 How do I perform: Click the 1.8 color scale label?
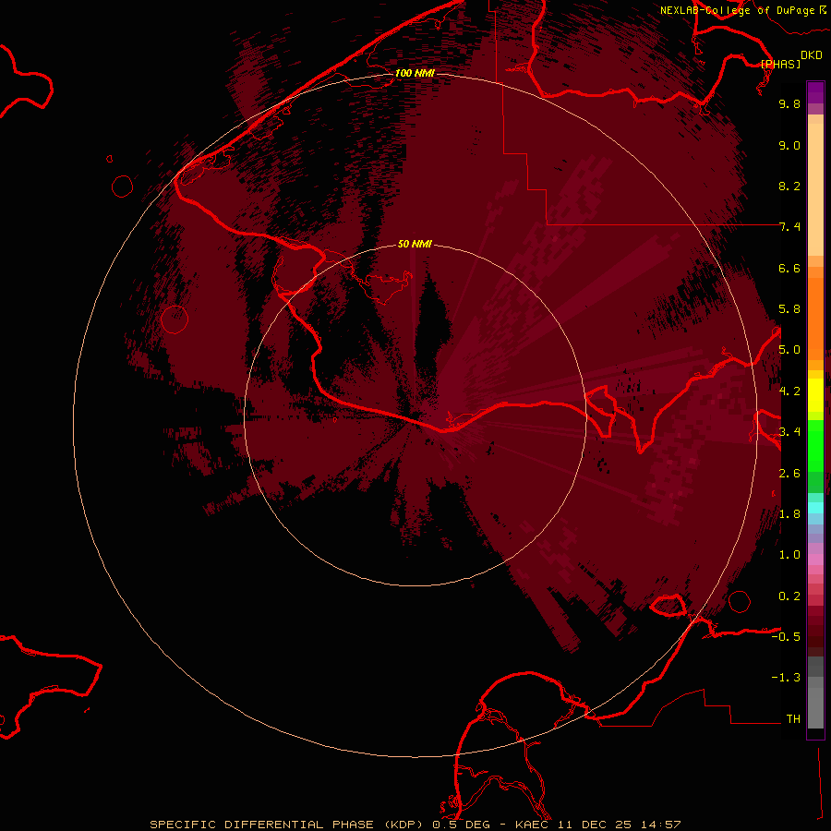coord(789,514)
